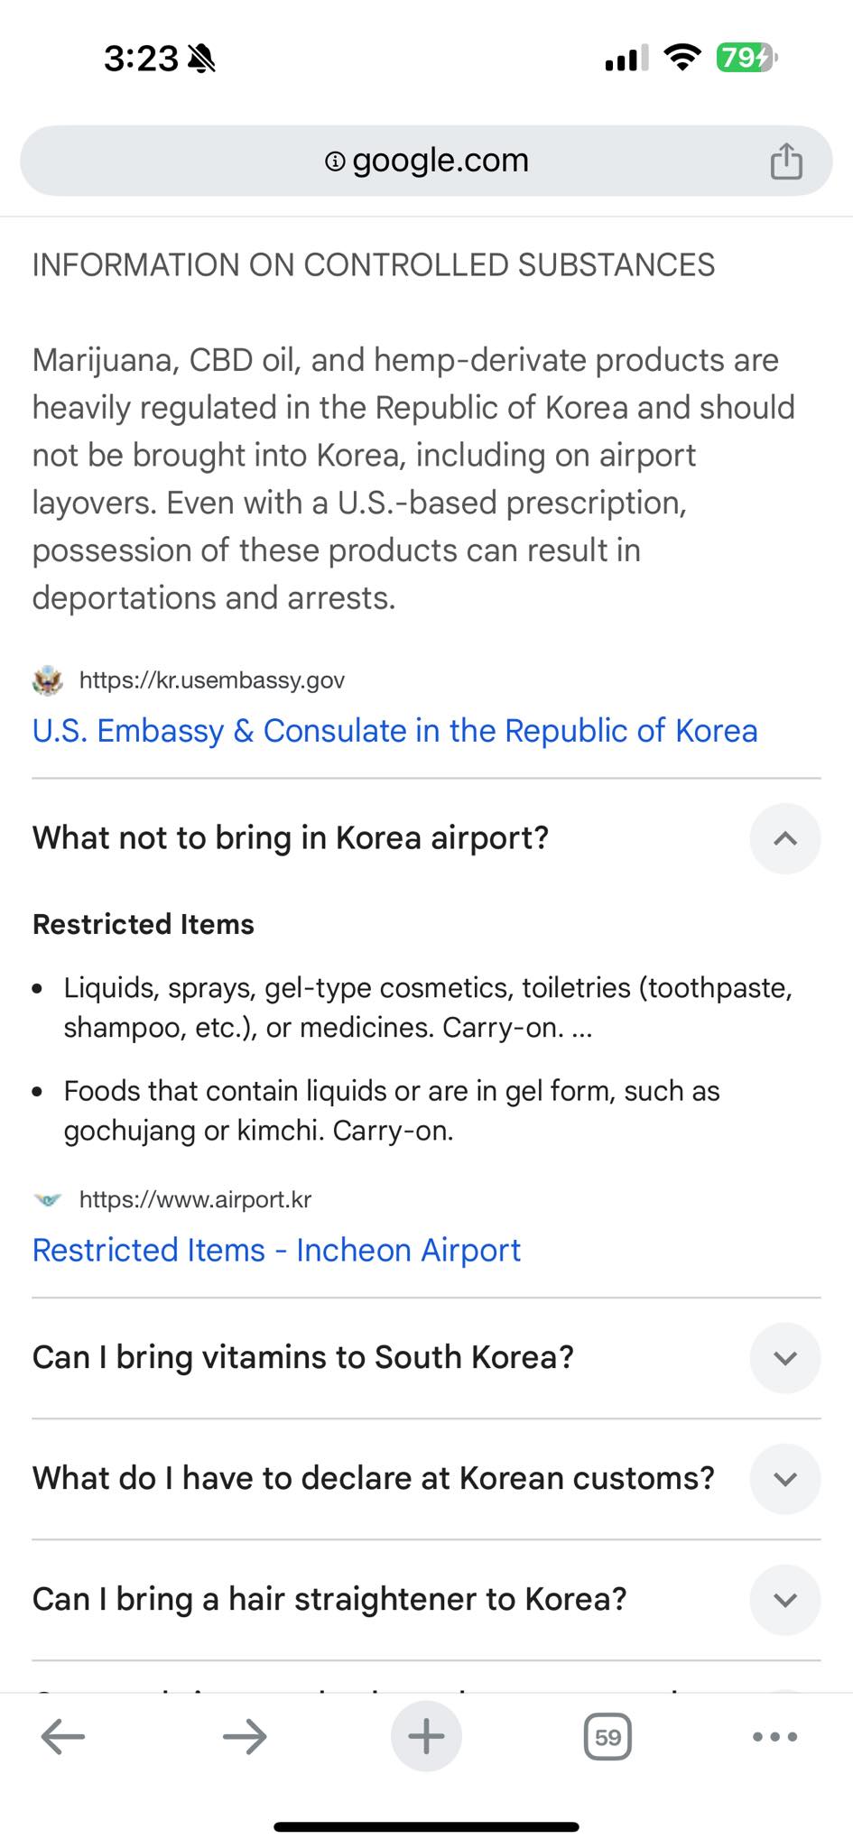Tap the home indicator bar at bottom
The image size is (853, 1848).
coord(426,1827)
